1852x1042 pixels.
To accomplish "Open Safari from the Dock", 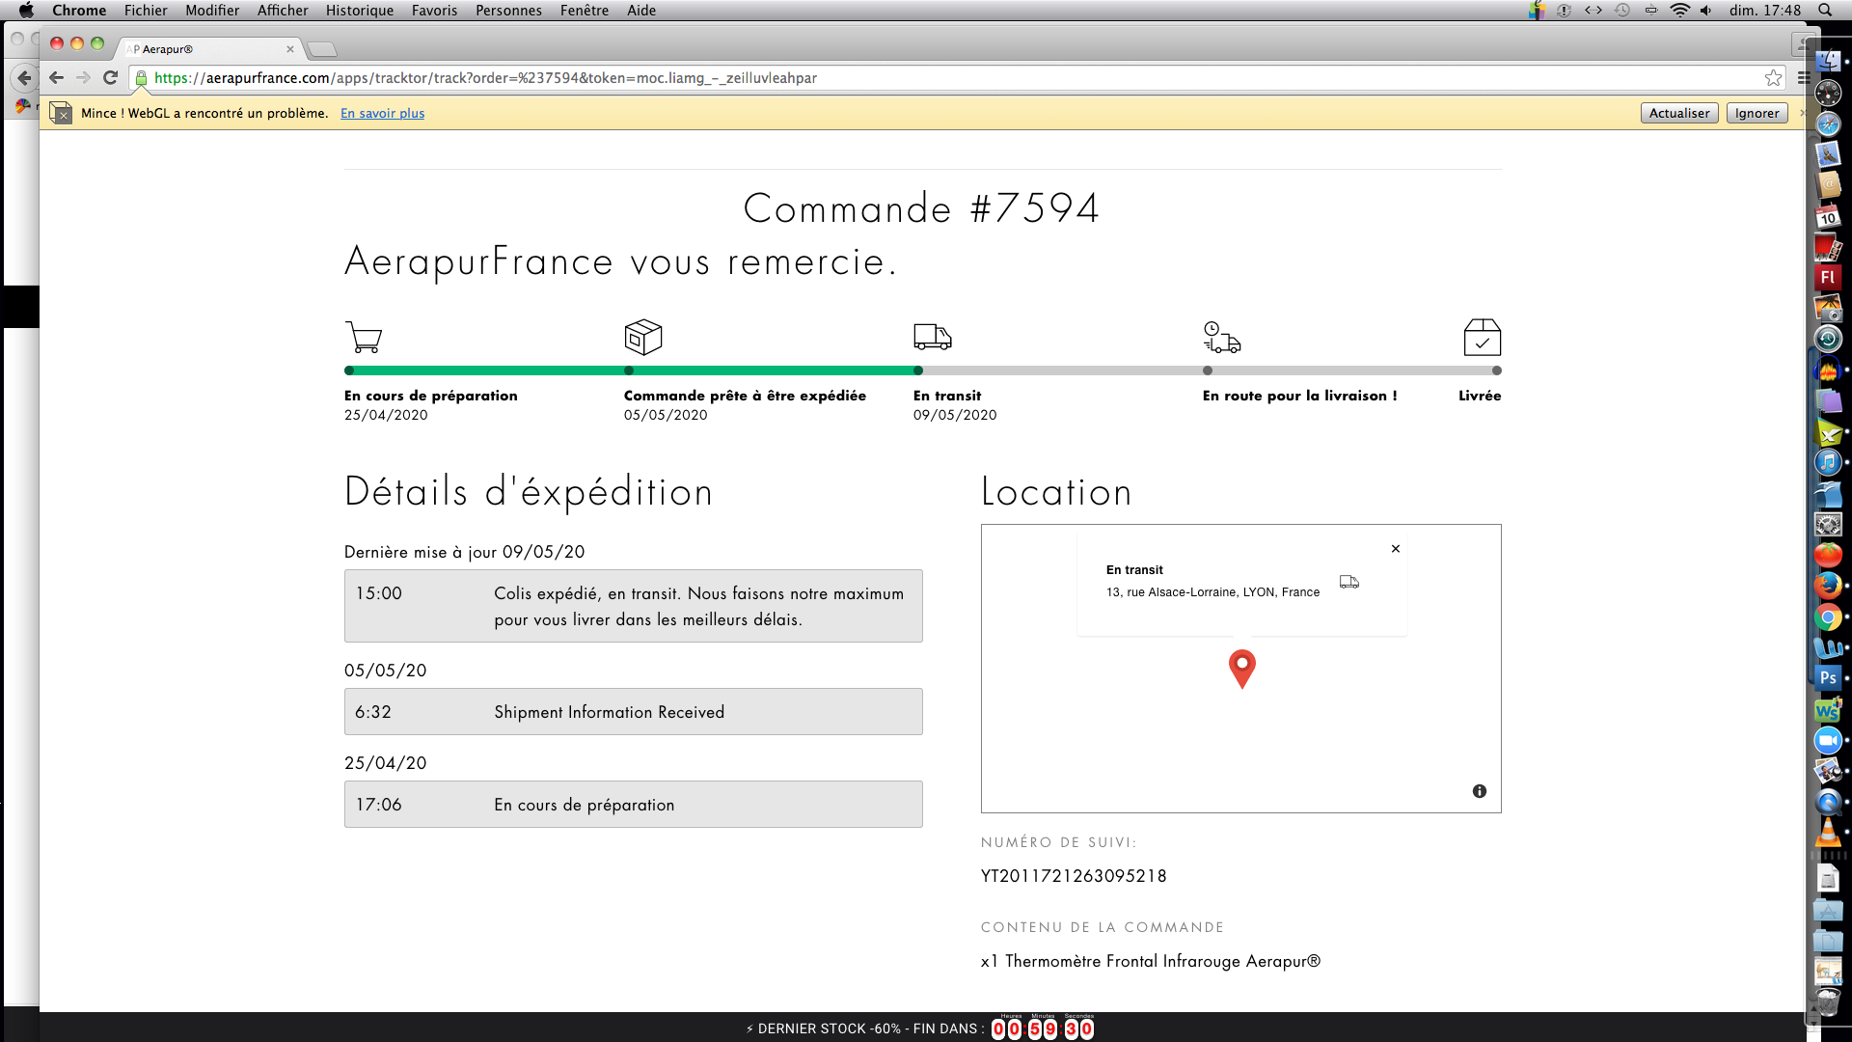I will click(1828, 123).
